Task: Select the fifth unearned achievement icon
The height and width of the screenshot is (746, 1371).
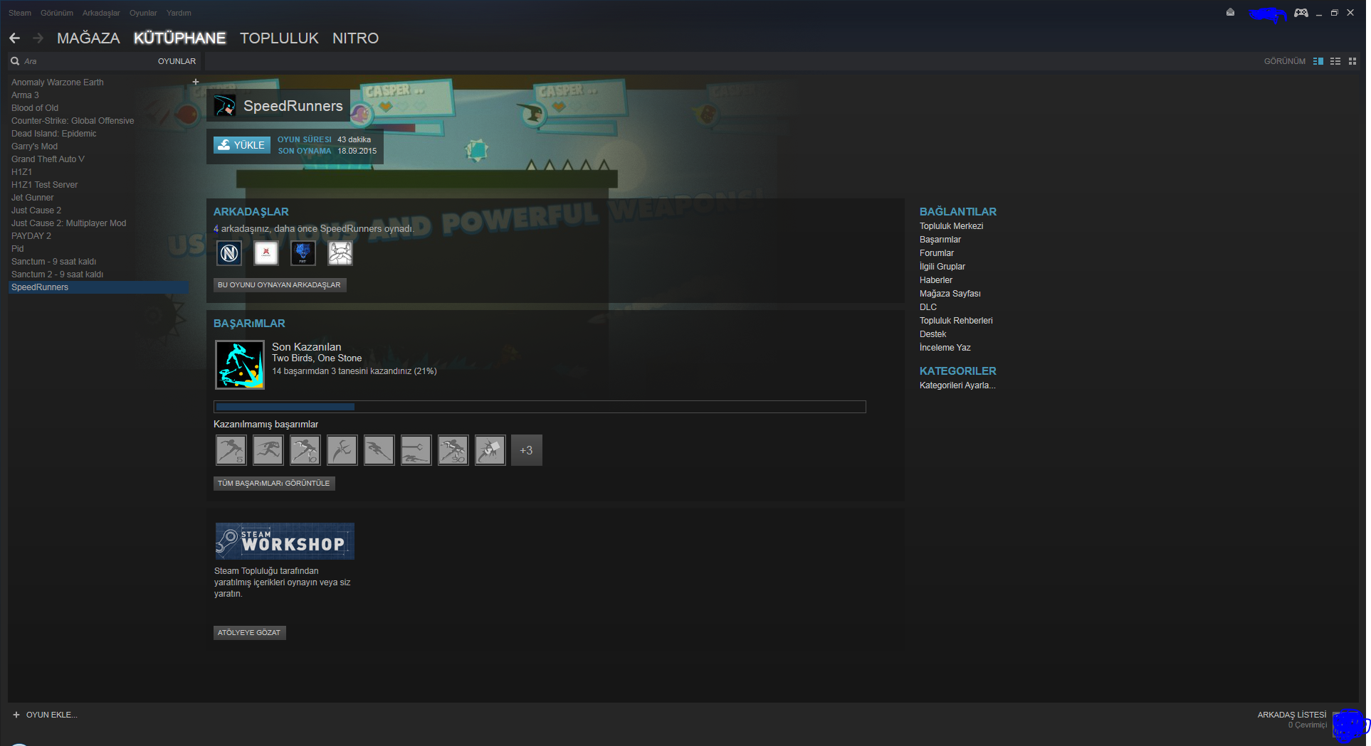Action: pyautogui.click(x=379, y=450)
